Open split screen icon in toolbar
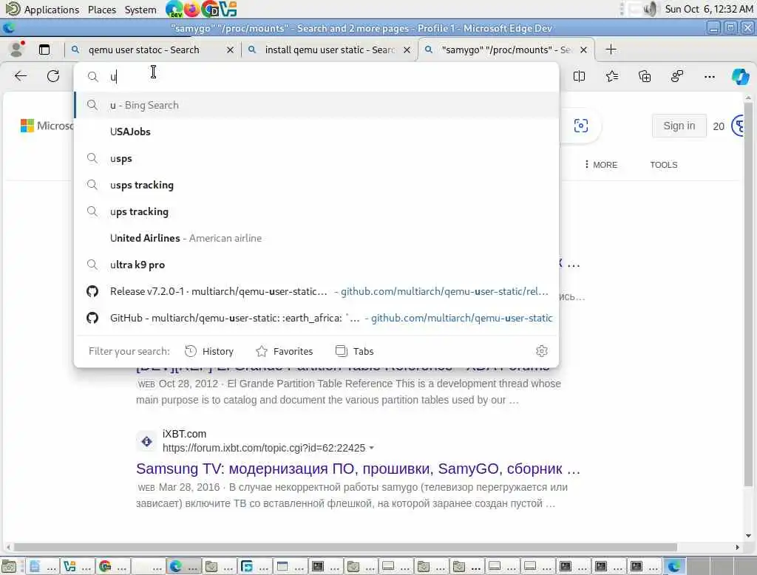757x575 pixels. click(x=580, y=76)
